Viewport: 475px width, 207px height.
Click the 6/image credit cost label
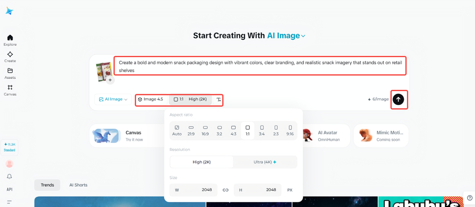point(378,99)
